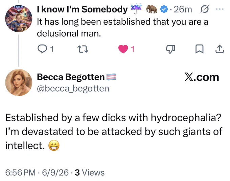This screenshot has width=230, height=181.
Task: Click the 26m timestamp
Action: tap(183, 9)
